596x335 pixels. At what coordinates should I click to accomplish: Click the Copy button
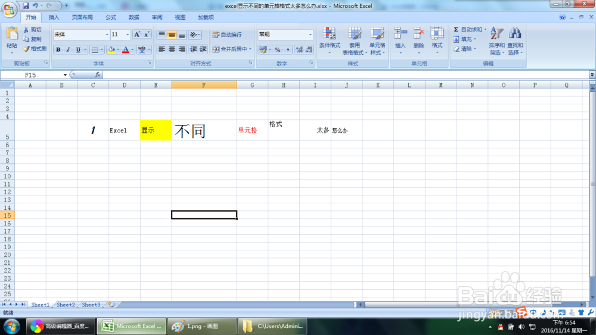pos(33,39)
